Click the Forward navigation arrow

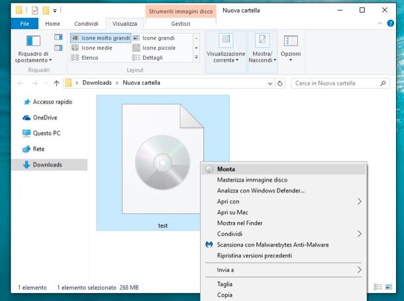[x=34, y=83]
